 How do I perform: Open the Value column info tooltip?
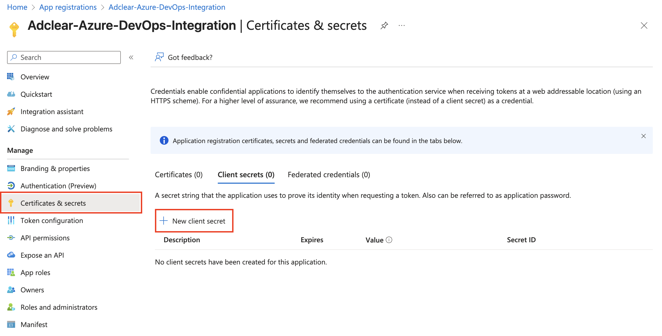pyautogui.click(x=389, y=240)
